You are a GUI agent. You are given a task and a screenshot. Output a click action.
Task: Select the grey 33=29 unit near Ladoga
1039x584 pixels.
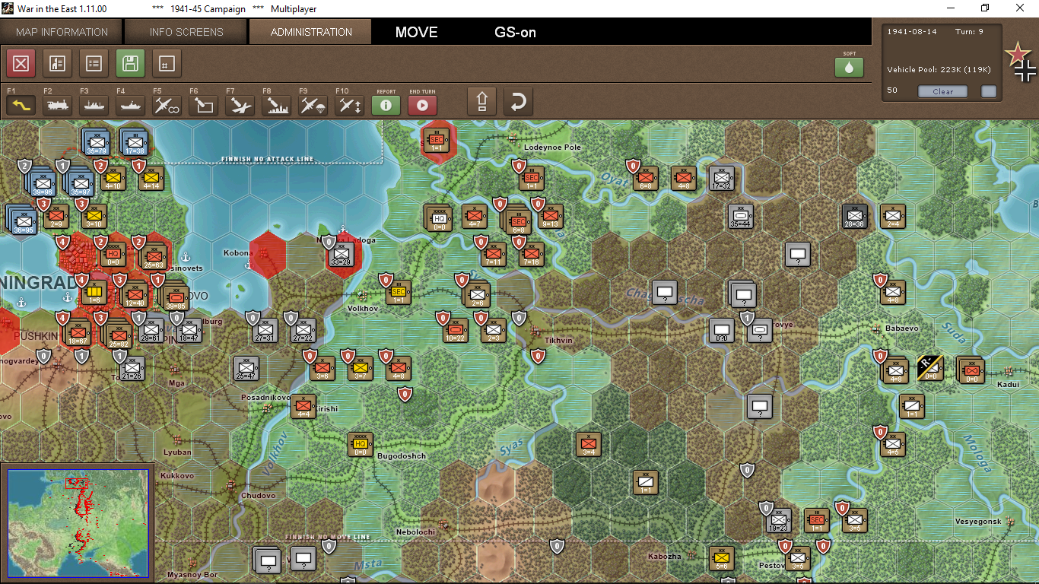(342, 253)
